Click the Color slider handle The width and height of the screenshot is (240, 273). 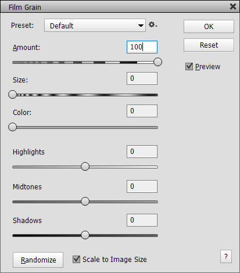tap(13, 127)
